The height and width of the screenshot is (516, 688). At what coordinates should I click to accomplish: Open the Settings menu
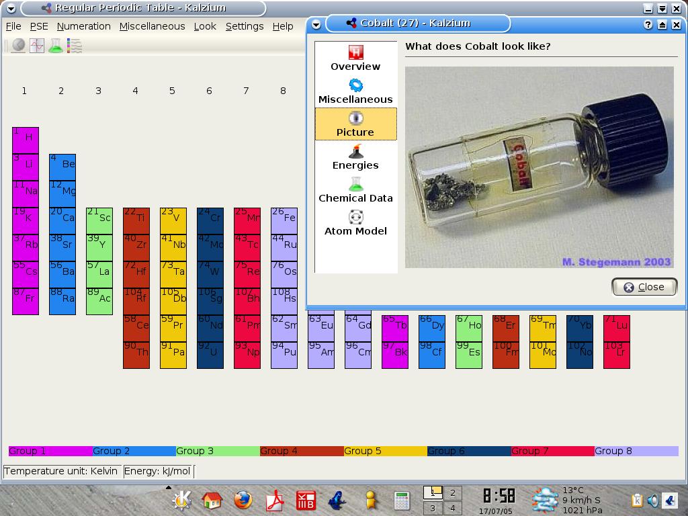tap(245, 26)
